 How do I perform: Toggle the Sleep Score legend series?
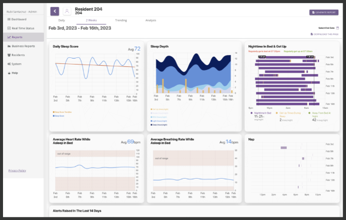[59, 116]
